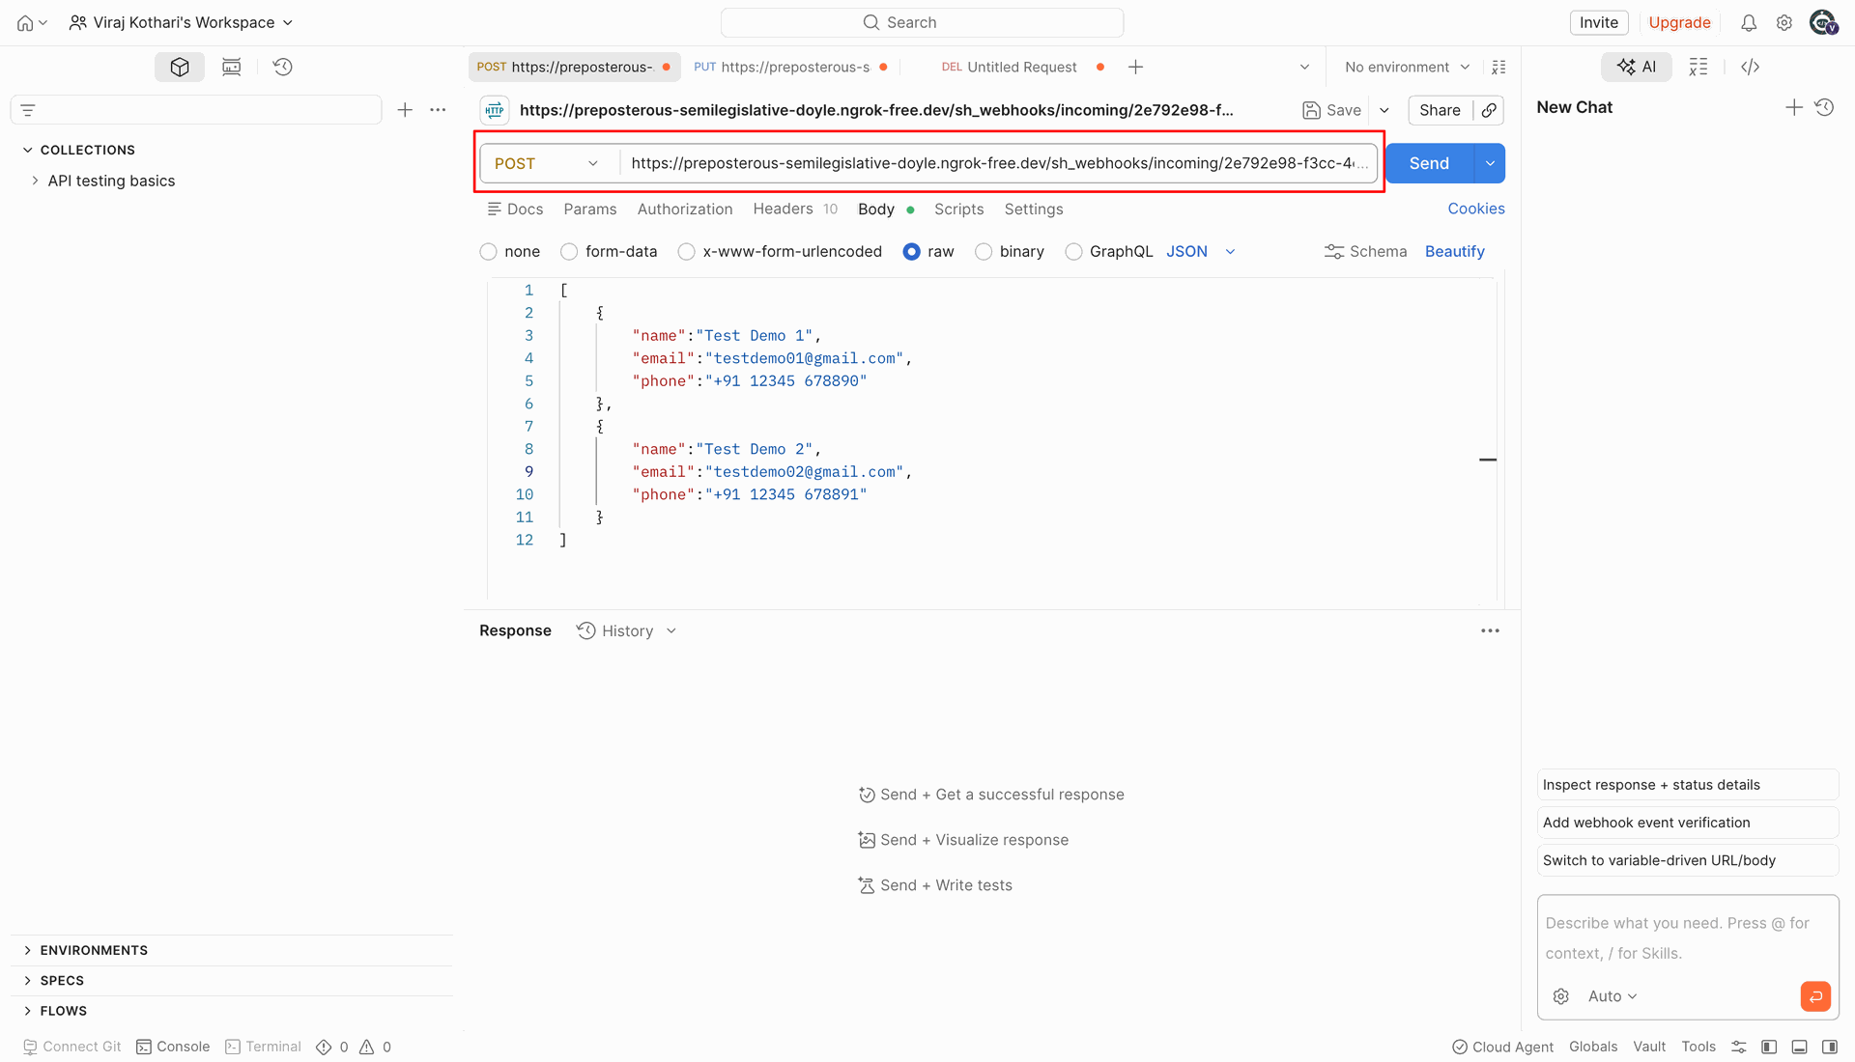Viewport: 1855px width, 1062px height.
Task: Submit the AI chat with orange arrow button
Action: click(x=1815, y=995)
